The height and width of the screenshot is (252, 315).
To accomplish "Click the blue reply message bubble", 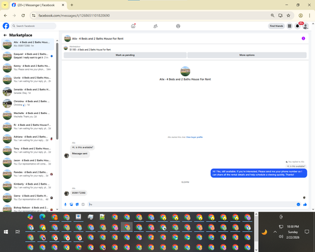I will pyautogui.click(x=259, y=173).
